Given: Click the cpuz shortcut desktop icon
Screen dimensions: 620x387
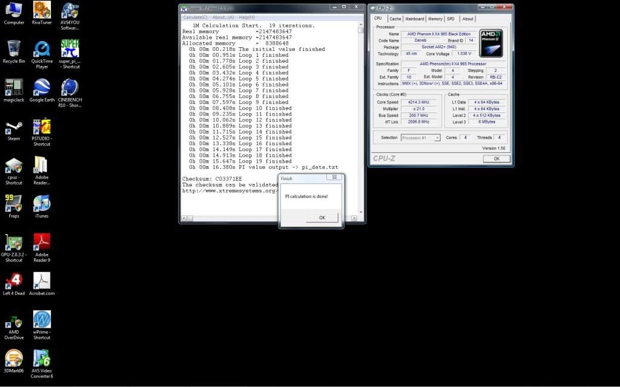Looking at the screenshot, I should 14,171.
